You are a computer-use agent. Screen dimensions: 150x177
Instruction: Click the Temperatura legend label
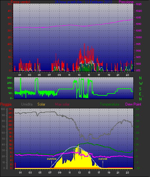coord(109,104)
